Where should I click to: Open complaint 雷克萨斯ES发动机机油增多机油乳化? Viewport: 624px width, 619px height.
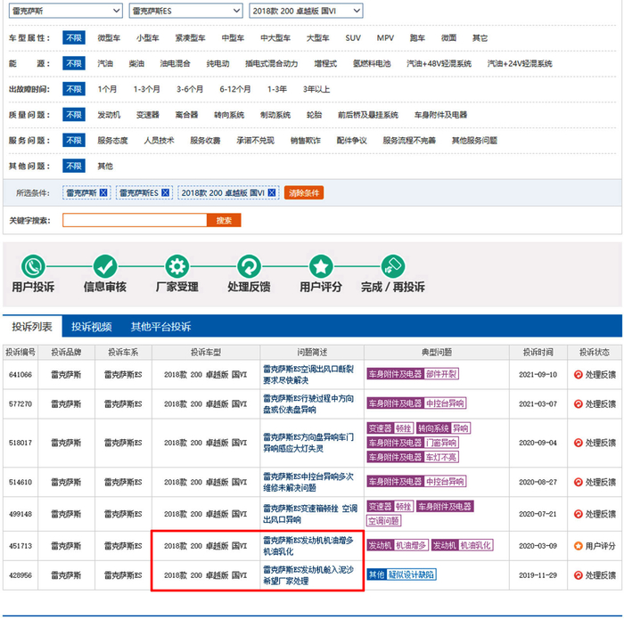308,545
